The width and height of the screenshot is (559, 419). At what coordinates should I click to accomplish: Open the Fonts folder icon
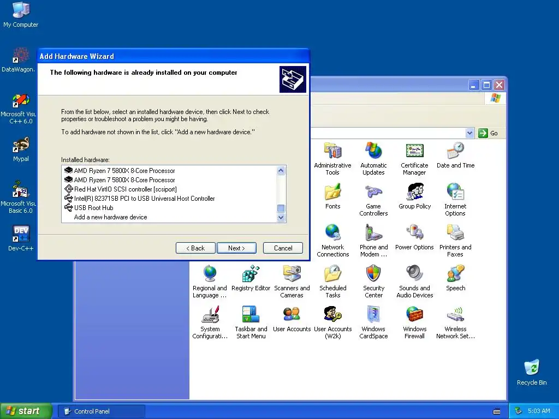pos(332,196)
